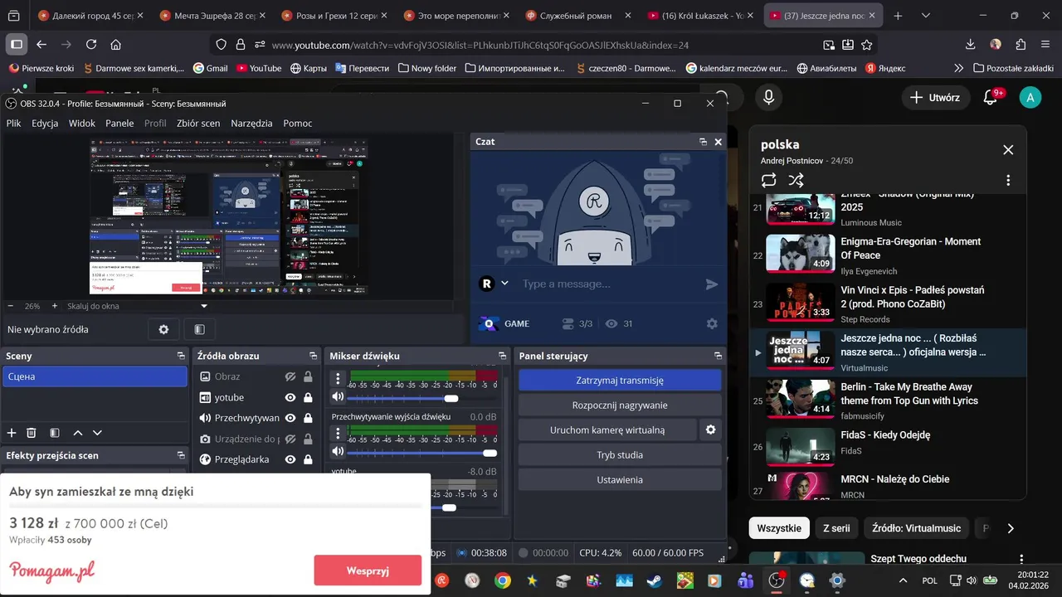Adjust Przechwytywanie wyjścia dźwięku volume slider
1062x597 pixels.
tap(423, 452)
